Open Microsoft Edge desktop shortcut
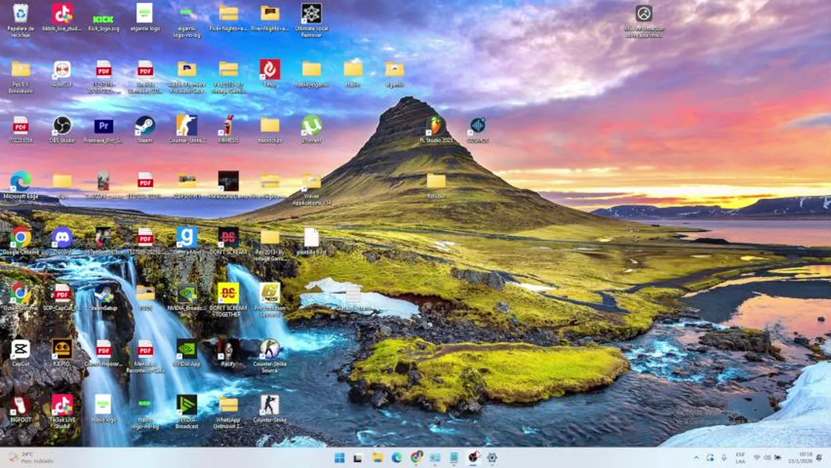 pos(20,185)
